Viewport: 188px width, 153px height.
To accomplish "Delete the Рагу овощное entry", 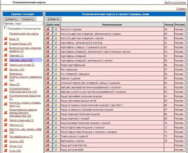I will (48, 70).
